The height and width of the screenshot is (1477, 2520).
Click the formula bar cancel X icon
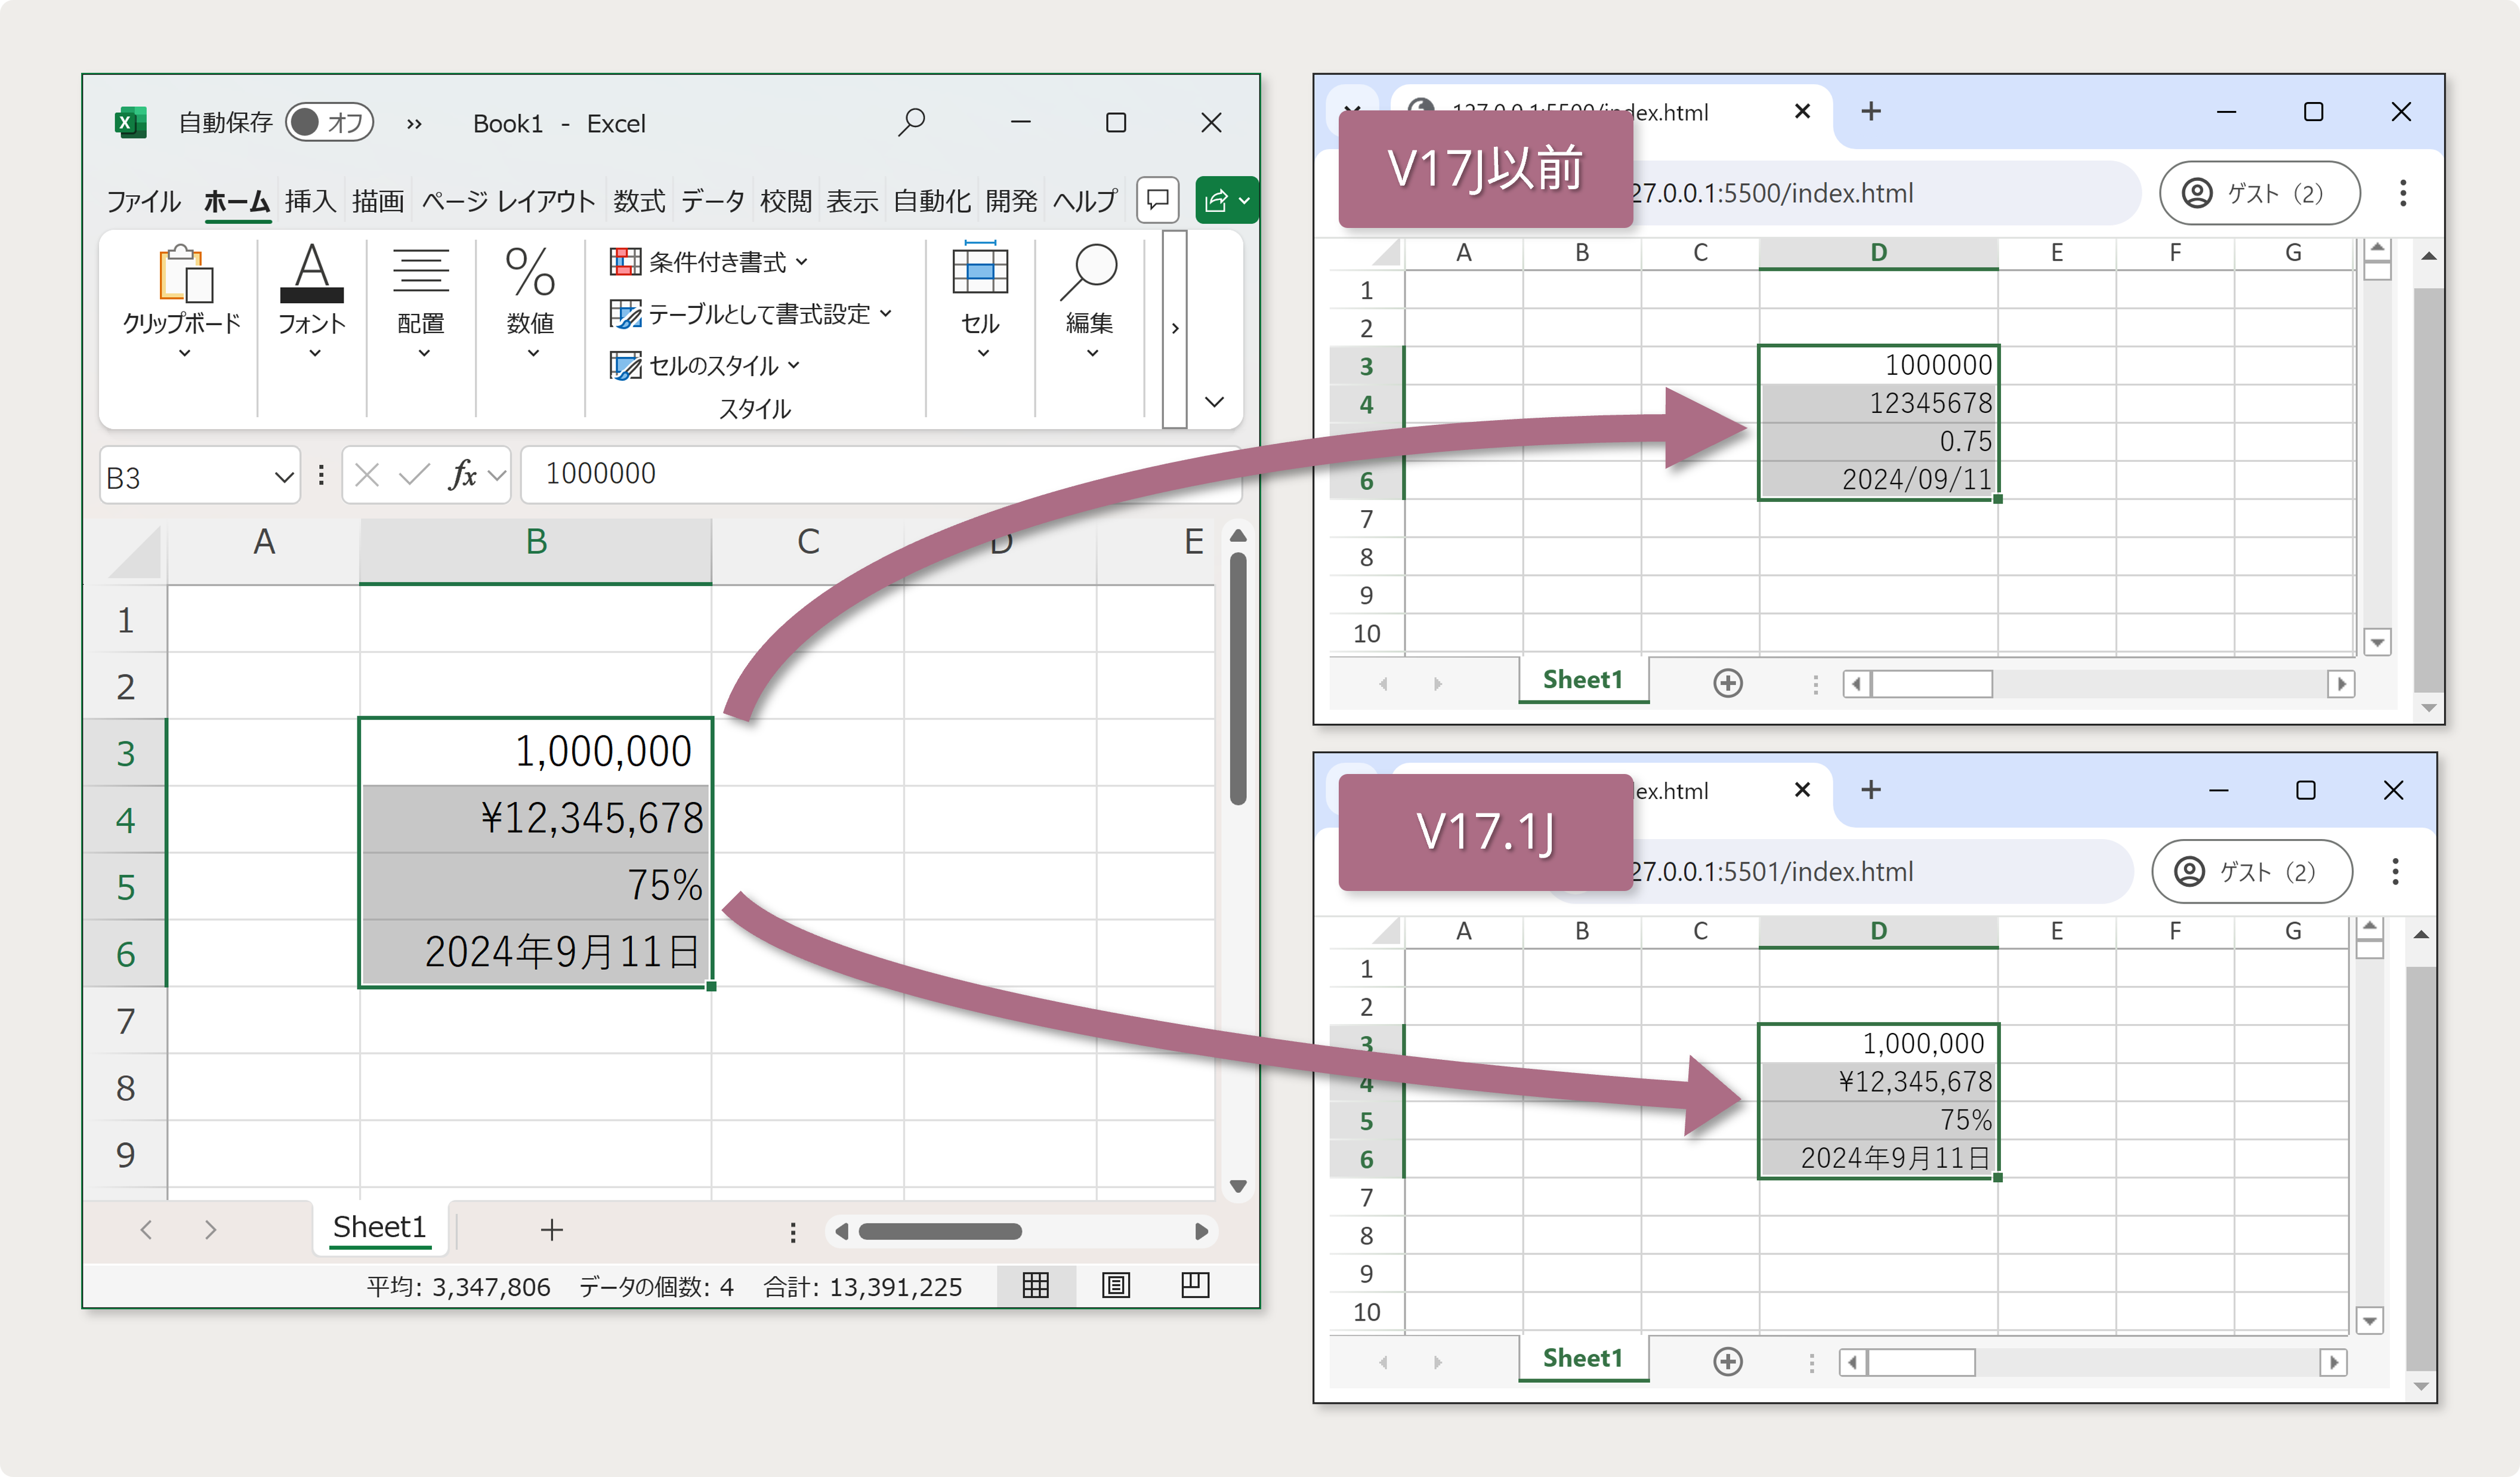pos(367,475)
